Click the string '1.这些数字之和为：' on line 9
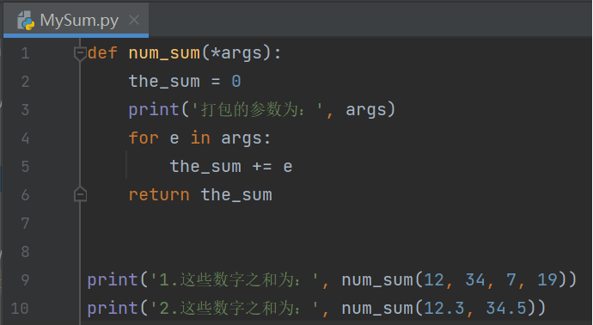Viewport: 593px width, 325px height. [235, 280]
